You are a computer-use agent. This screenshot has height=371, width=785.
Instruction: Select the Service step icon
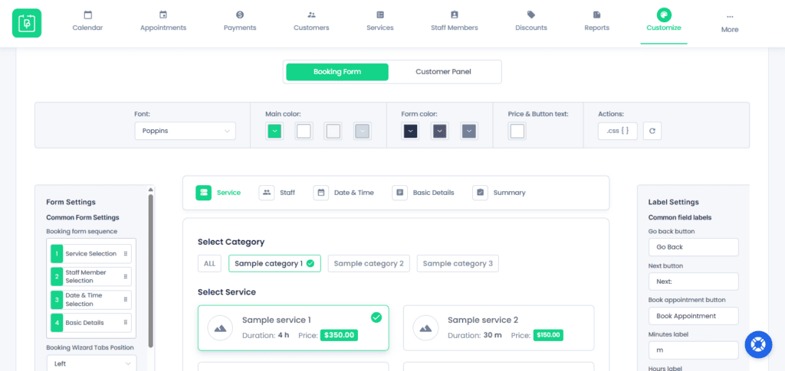click(x=204, y=193)
